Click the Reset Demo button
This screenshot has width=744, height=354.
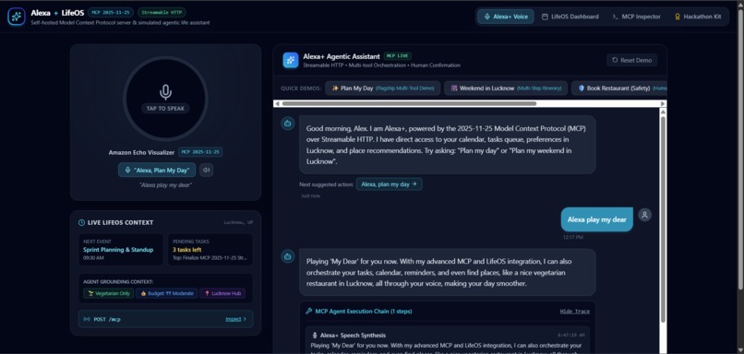(x=631, y=60)
